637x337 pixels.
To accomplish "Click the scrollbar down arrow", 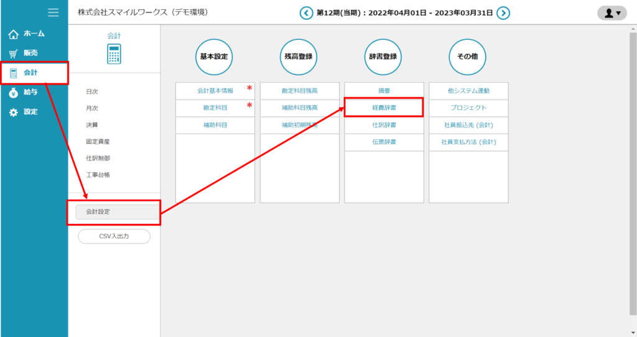I will pos(633,333).
